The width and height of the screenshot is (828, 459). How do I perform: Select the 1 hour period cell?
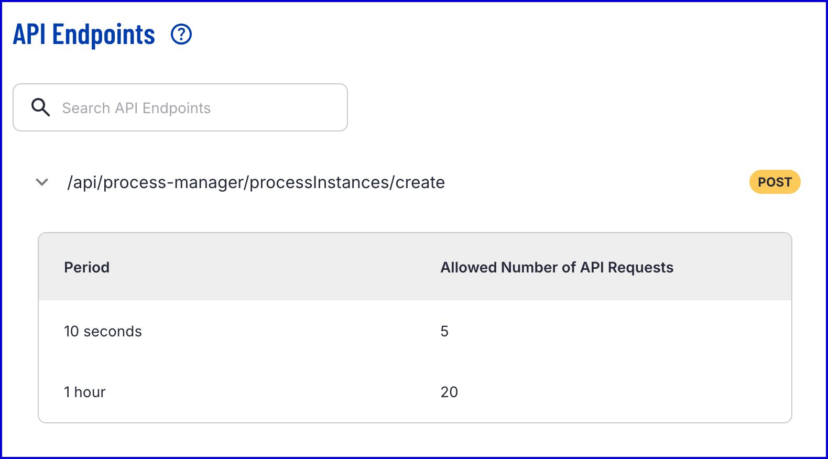85,392
